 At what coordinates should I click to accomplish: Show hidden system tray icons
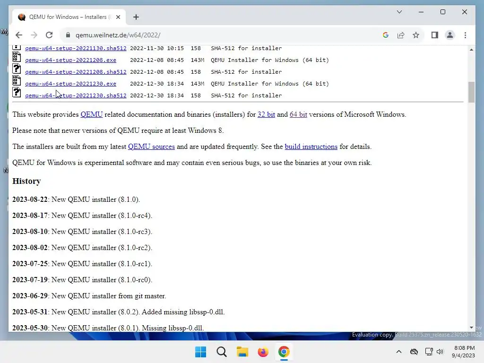[399, 352]
